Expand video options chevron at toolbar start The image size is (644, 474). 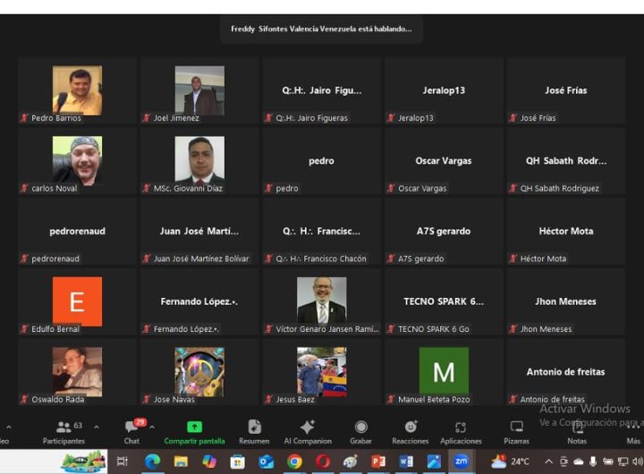pos(9,427)
